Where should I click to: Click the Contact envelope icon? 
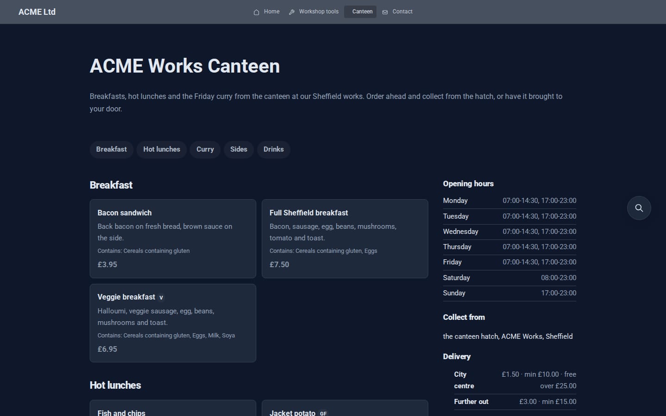pos(385,12)
